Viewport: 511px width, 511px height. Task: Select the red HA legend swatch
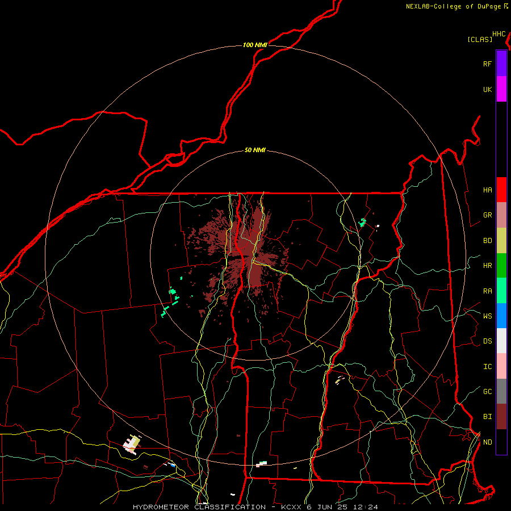(501, 190)
